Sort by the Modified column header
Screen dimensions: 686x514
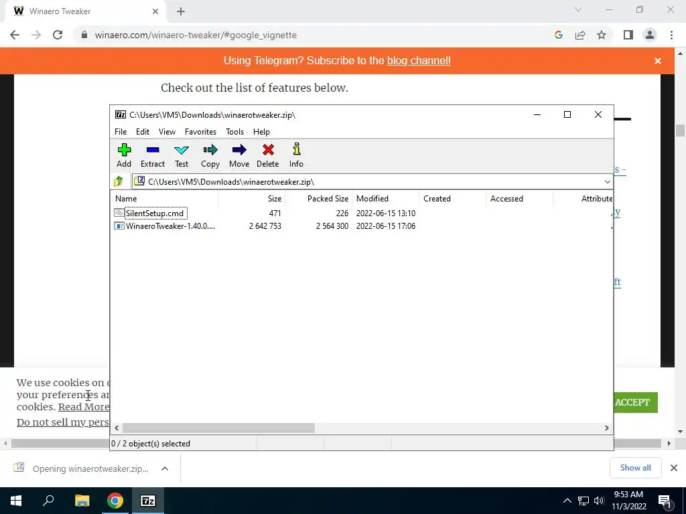point(385,198)
